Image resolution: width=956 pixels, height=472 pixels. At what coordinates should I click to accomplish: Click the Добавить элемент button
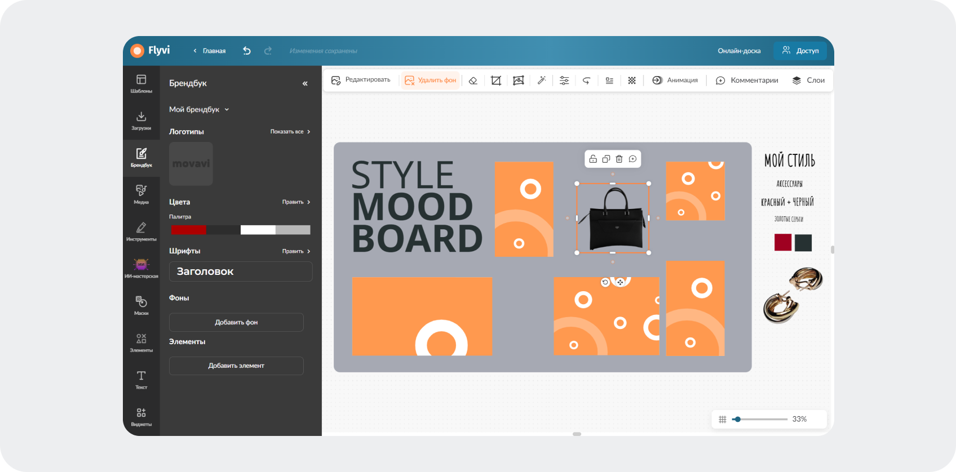coord(236,366)
